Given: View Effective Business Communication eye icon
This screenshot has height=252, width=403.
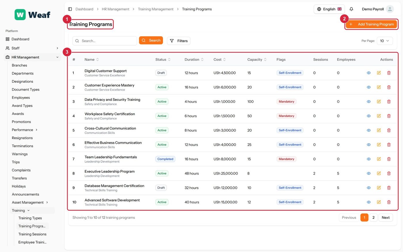Looking at the screenshot, I should pyautogui.click(x=369, y=145).
